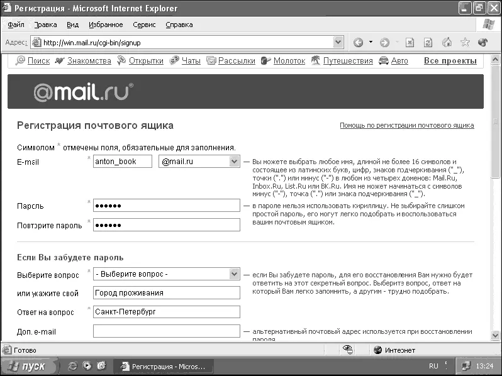This screenshot has width=502, height=376.
Task: Open the Поиск link
Action: [39, 60]
